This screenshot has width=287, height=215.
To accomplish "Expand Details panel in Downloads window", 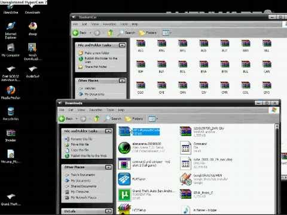I will (x=108, y=211).
